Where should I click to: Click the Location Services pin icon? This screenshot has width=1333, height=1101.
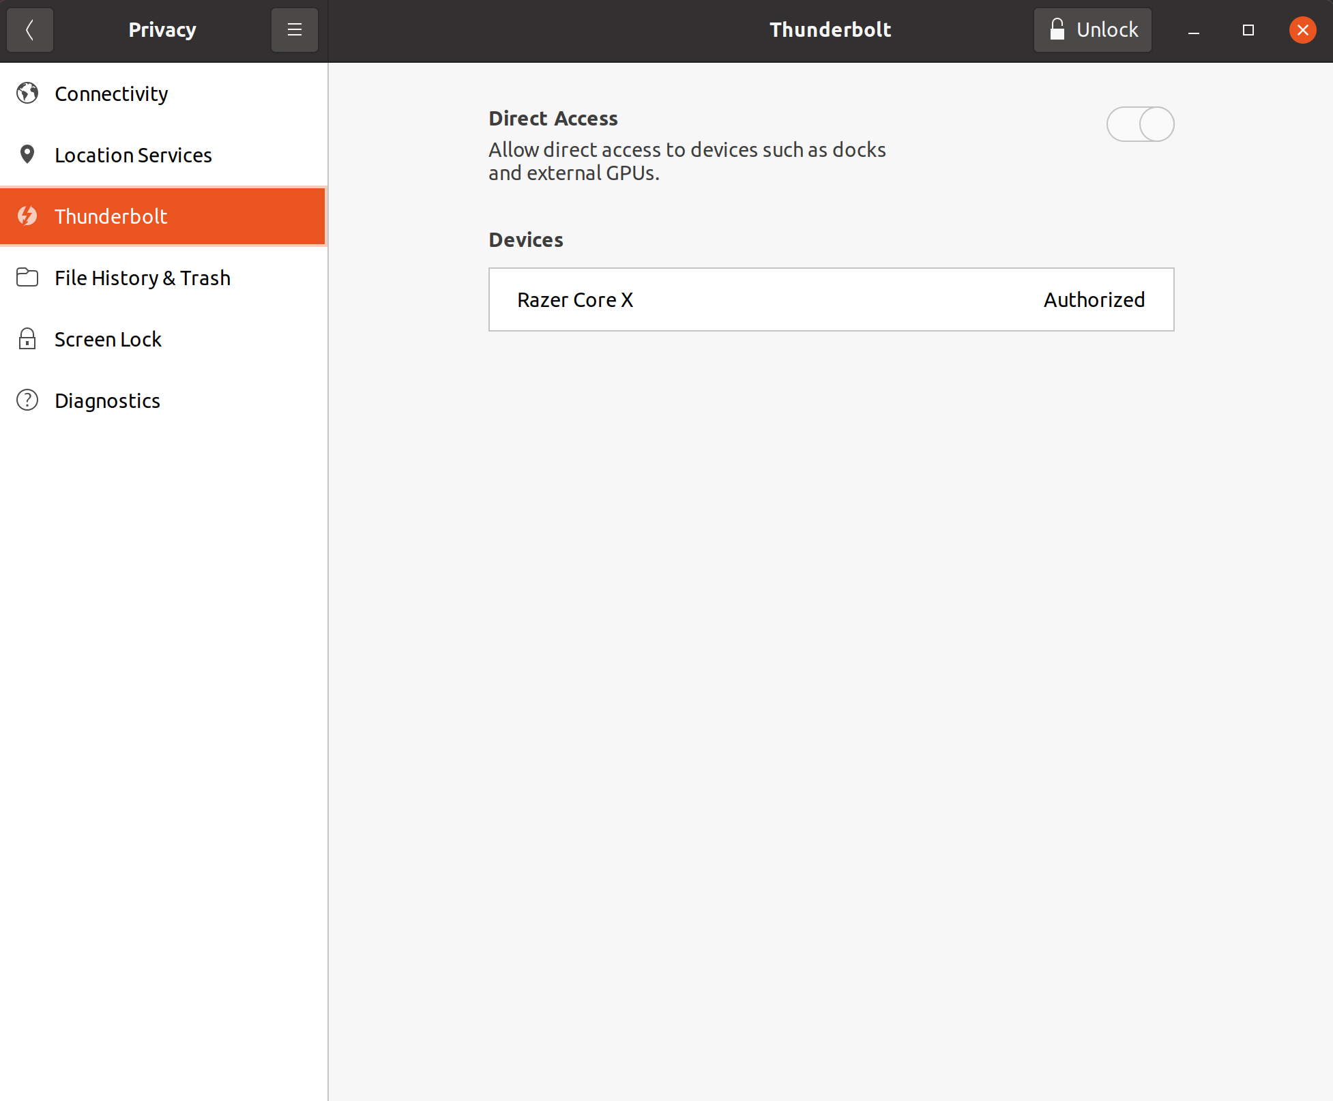coord(27,154)
